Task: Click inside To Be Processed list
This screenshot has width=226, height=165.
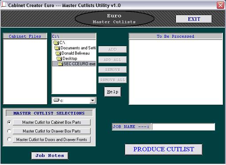Action: tap(176, 72)
